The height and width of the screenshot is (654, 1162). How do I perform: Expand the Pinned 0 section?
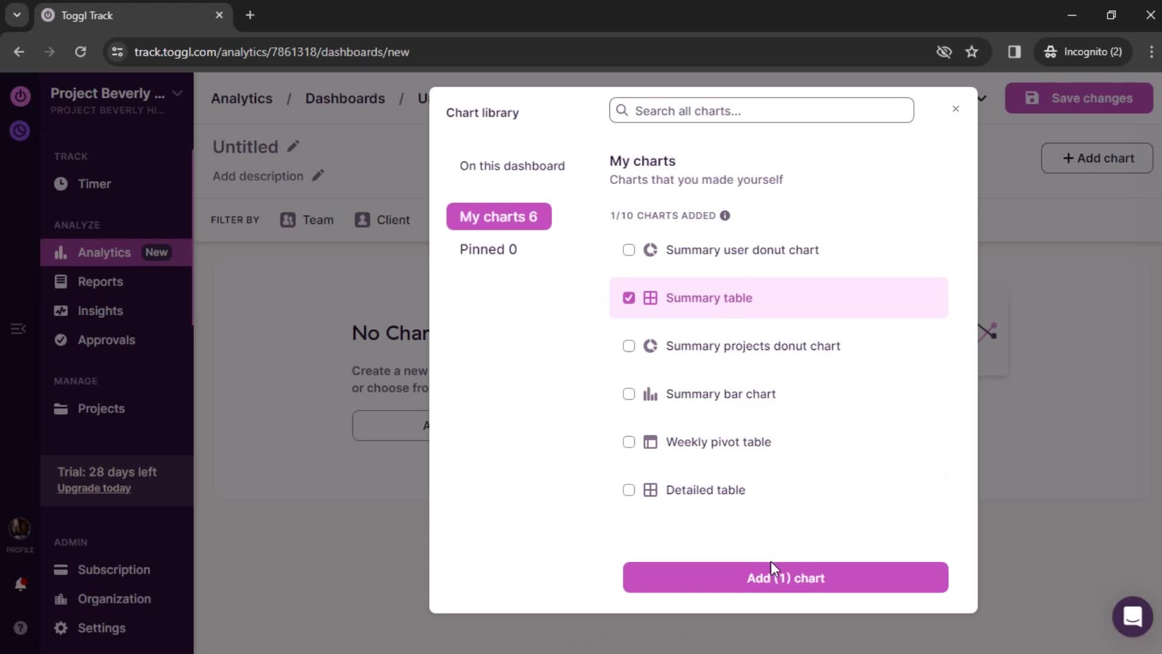point(488,249)
